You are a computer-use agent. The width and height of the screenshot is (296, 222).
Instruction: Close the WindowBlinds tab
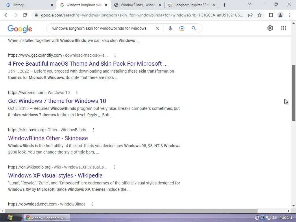point(160,5)
